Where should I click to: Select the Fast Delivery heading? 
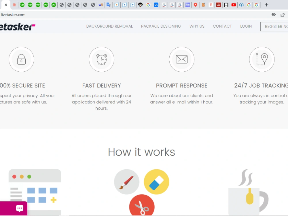tap(102, 86)
